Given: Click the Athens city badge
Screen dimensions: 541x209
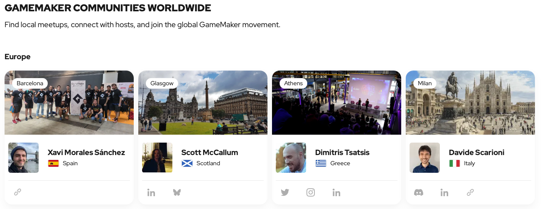Looking at the screenshot, I should (x=293, y=83).
